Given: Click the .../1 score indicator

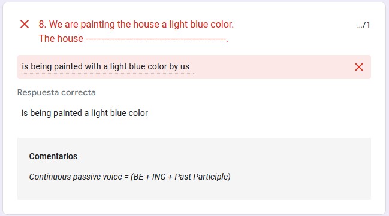Looking at the screenshot, I should tap(364, 25).
